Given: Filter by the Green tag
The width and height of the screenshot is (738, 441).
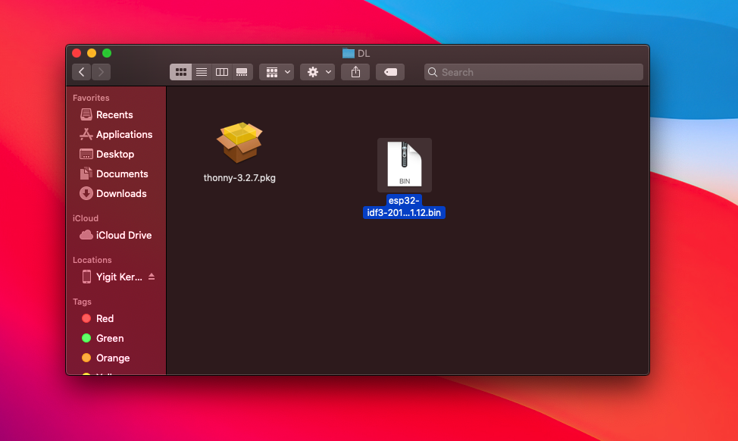Looking at the screenshot, I should [102, 339].
